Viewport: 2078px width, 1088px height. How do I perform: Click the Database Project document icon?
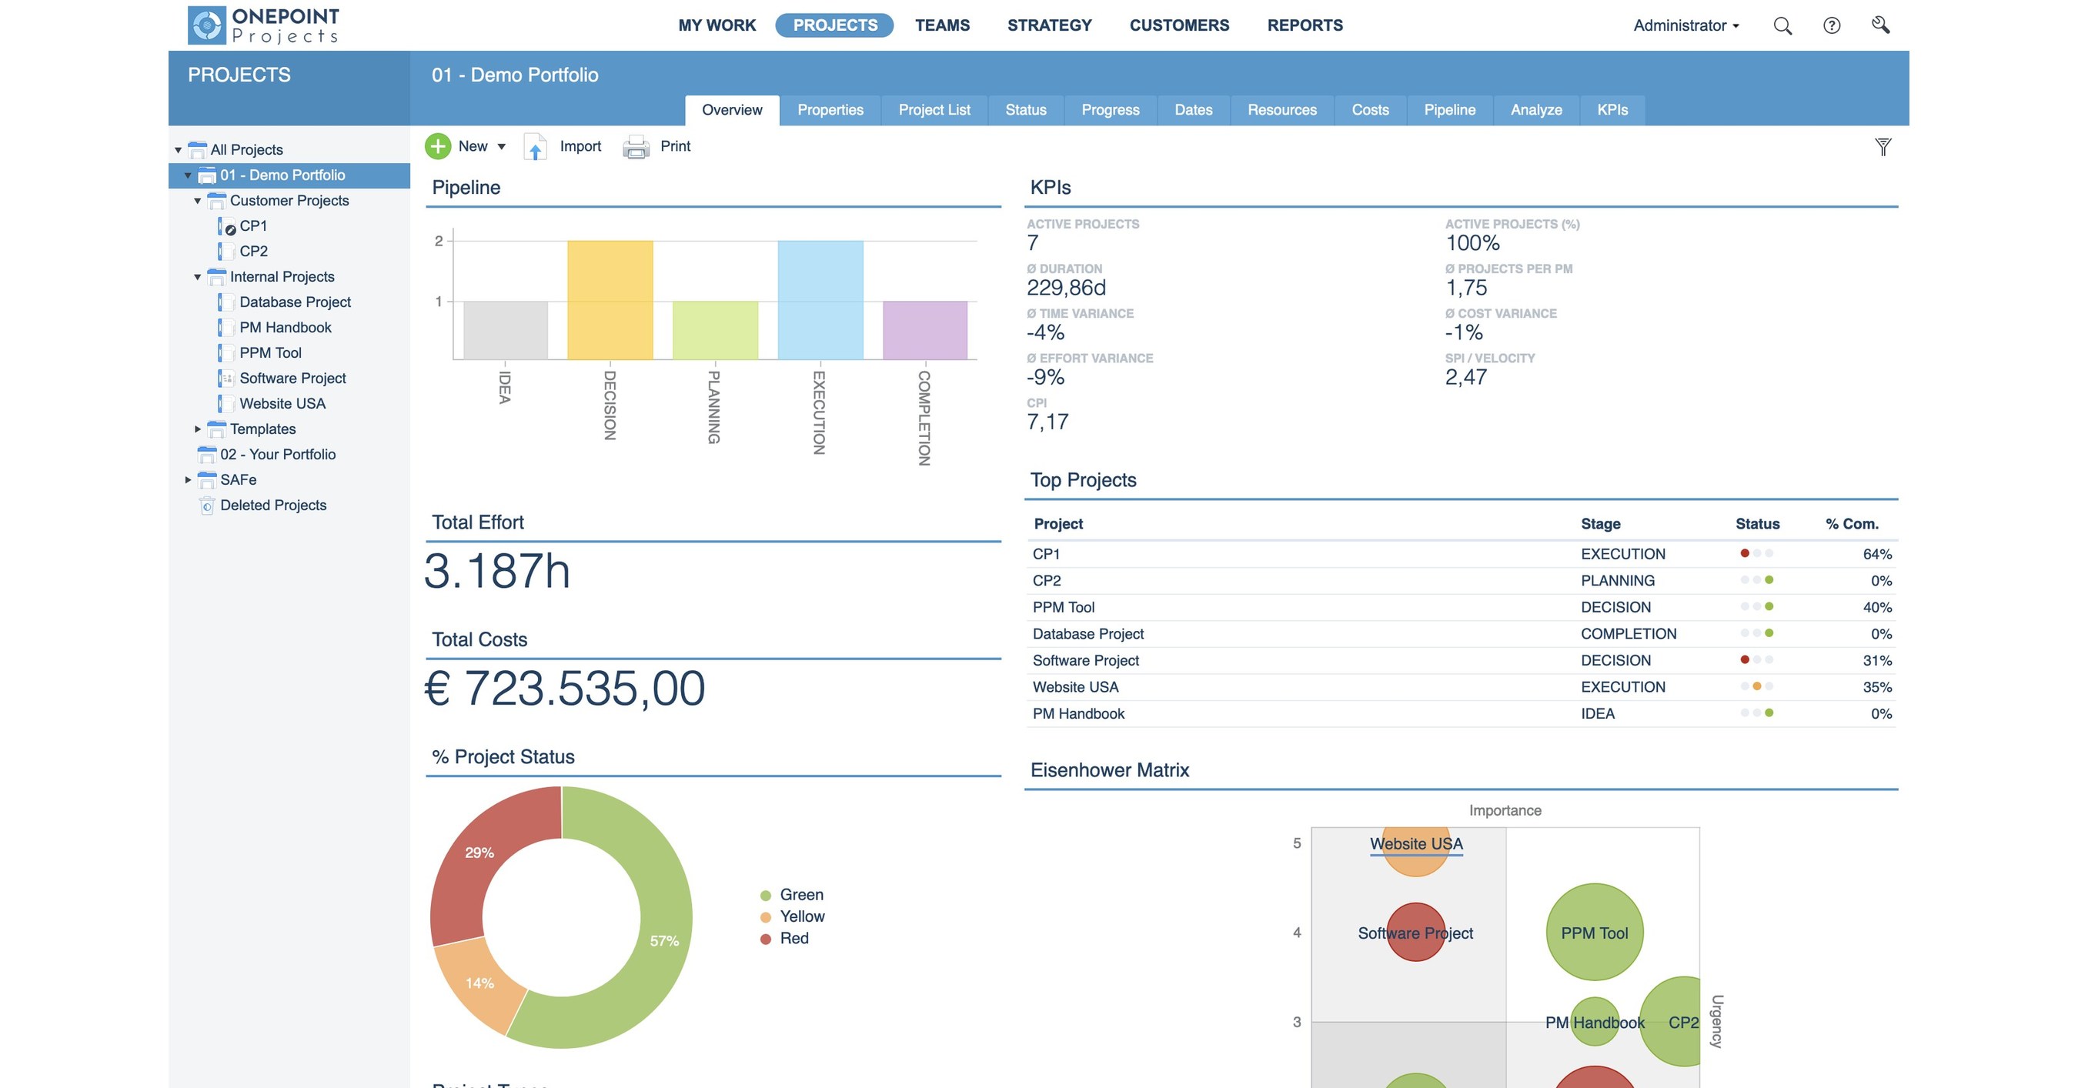[227, 302]
